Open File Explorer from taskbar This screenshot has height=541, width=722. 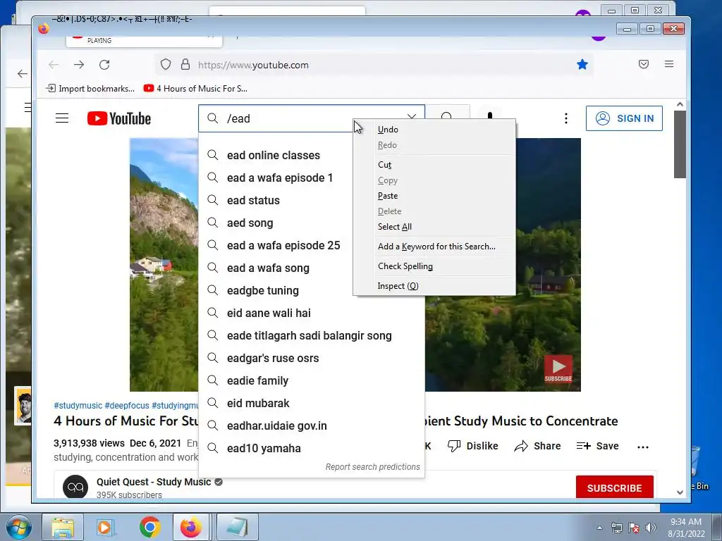coord(63,527)
